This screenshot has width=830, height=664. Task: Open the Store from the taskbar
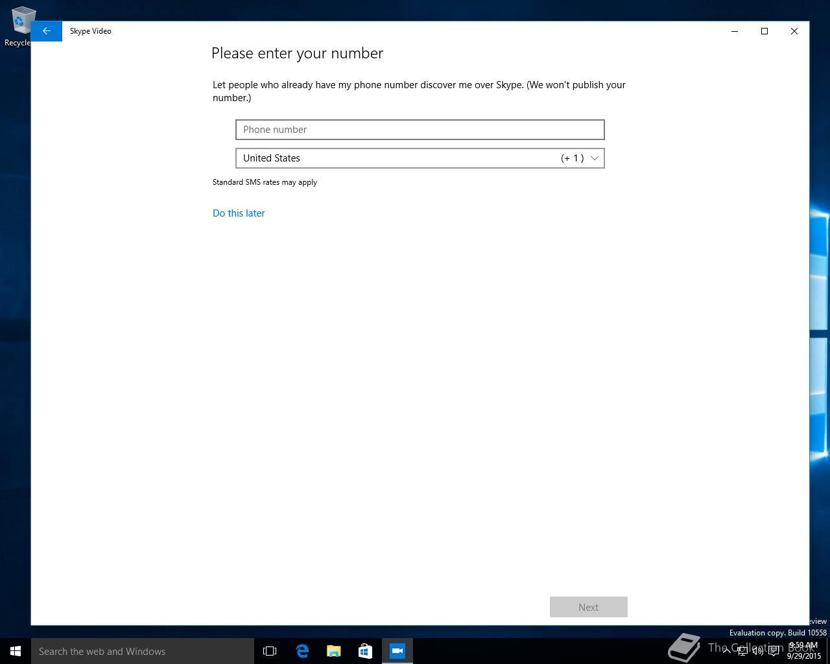coord(366,651)
